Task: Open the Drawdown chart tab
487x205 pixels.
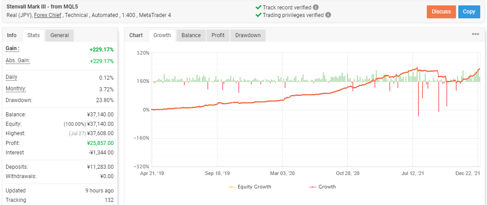Action: tap(248, 35)
